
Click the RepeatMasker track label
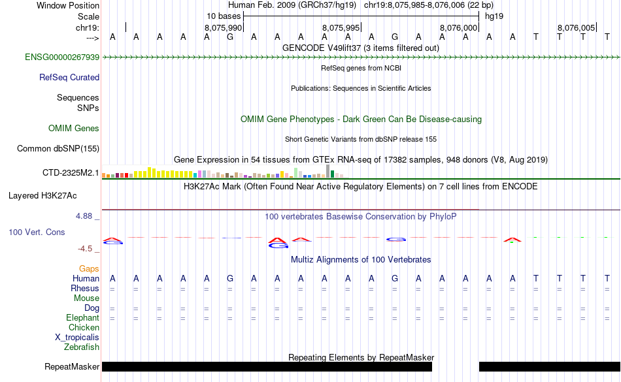pos(72,367)
